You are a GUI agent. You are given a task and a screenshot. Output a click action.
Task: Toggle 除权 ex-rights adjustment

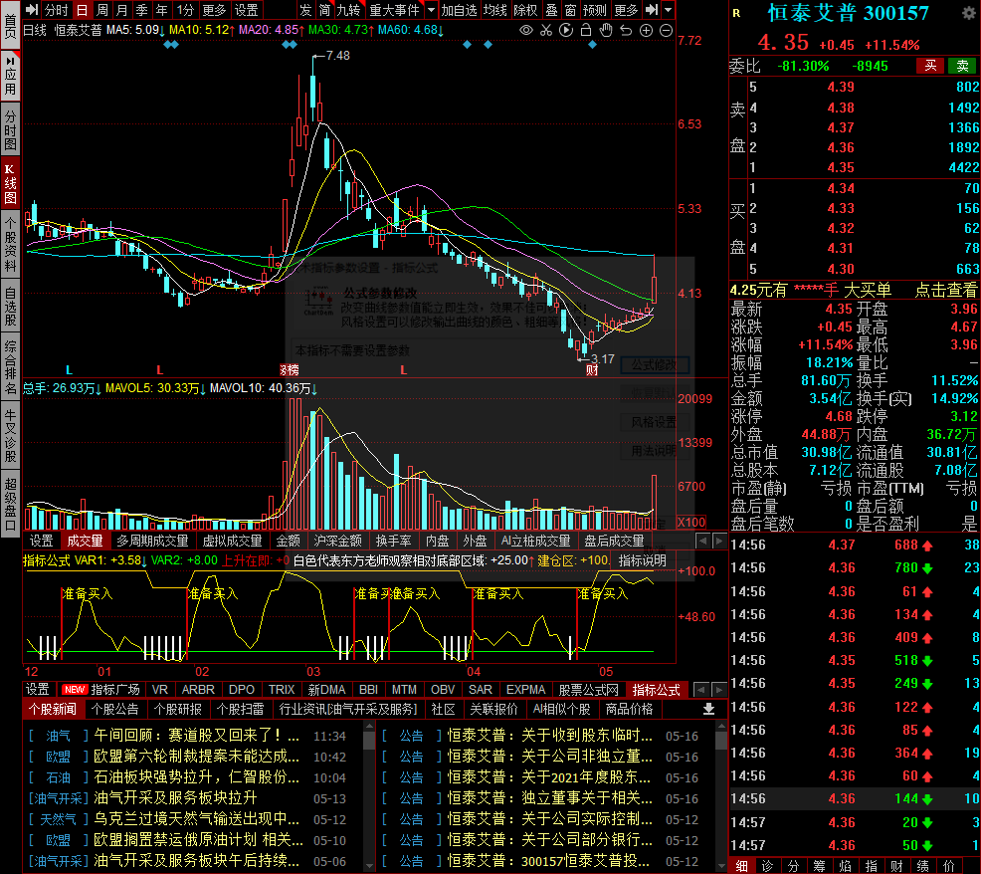click(x=525, y=10)
